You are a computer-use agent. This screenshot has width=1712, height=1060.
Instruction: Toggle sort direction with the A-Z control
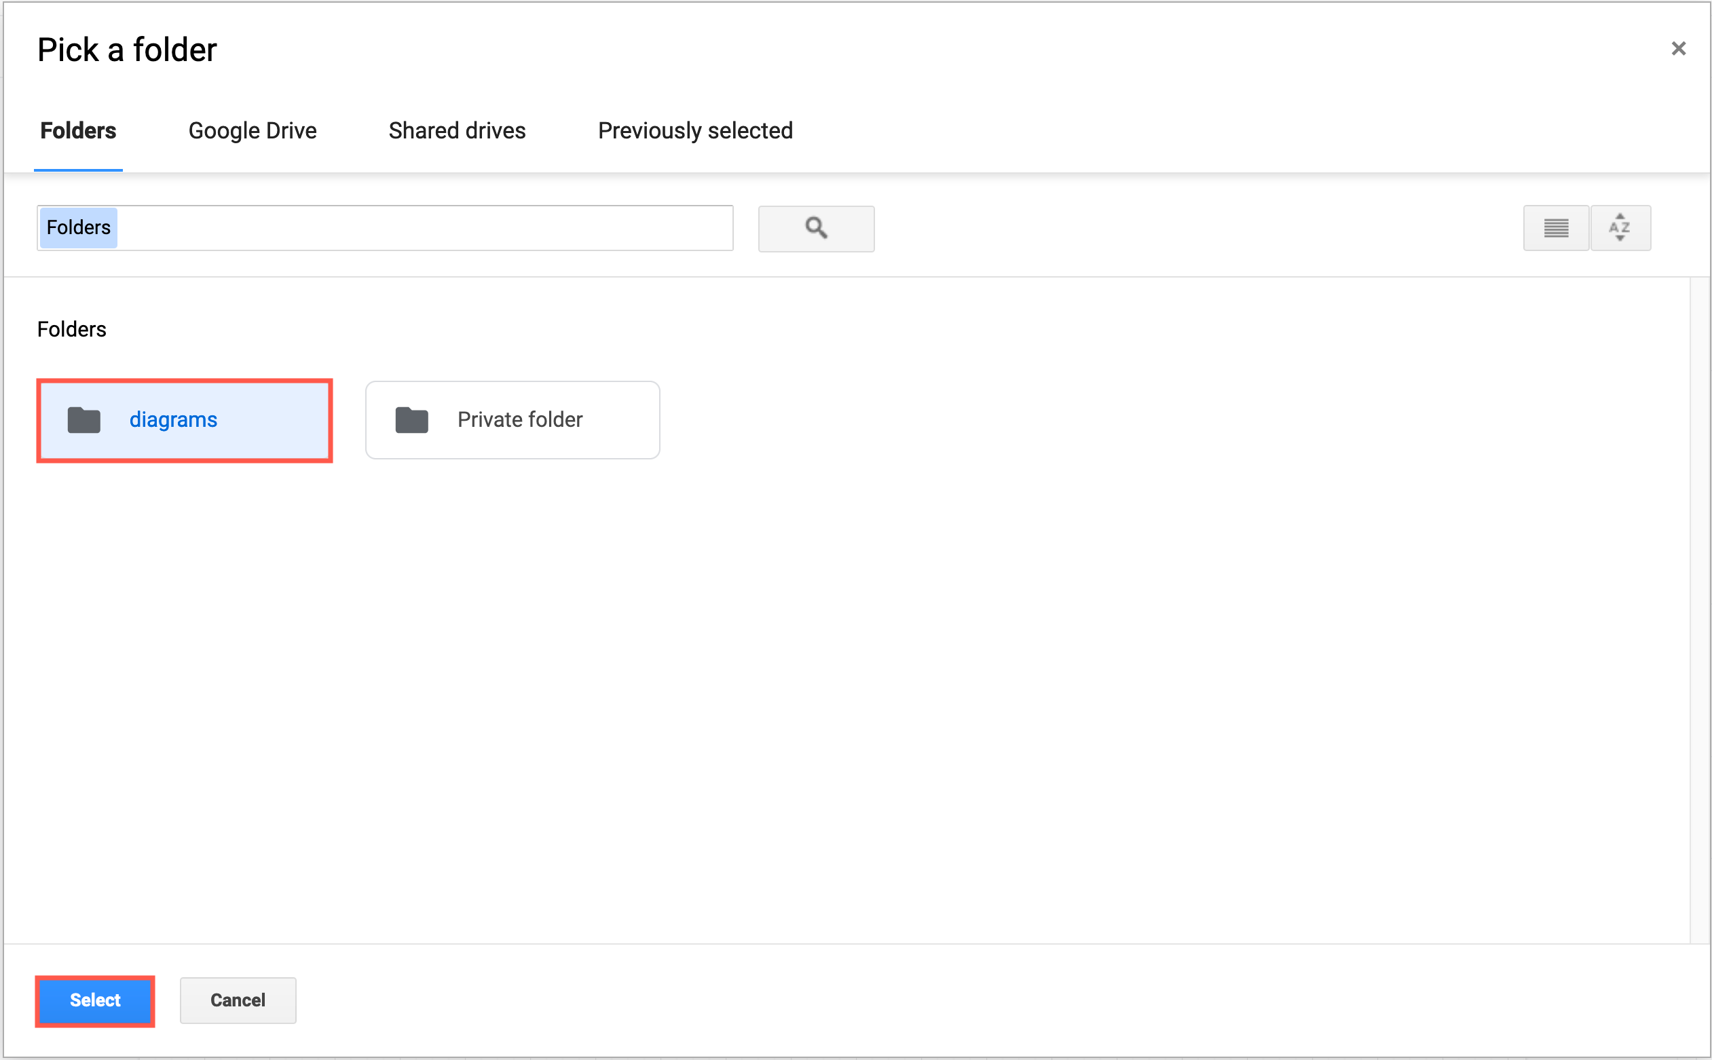pyautogui.click(x=1620, y=228)
